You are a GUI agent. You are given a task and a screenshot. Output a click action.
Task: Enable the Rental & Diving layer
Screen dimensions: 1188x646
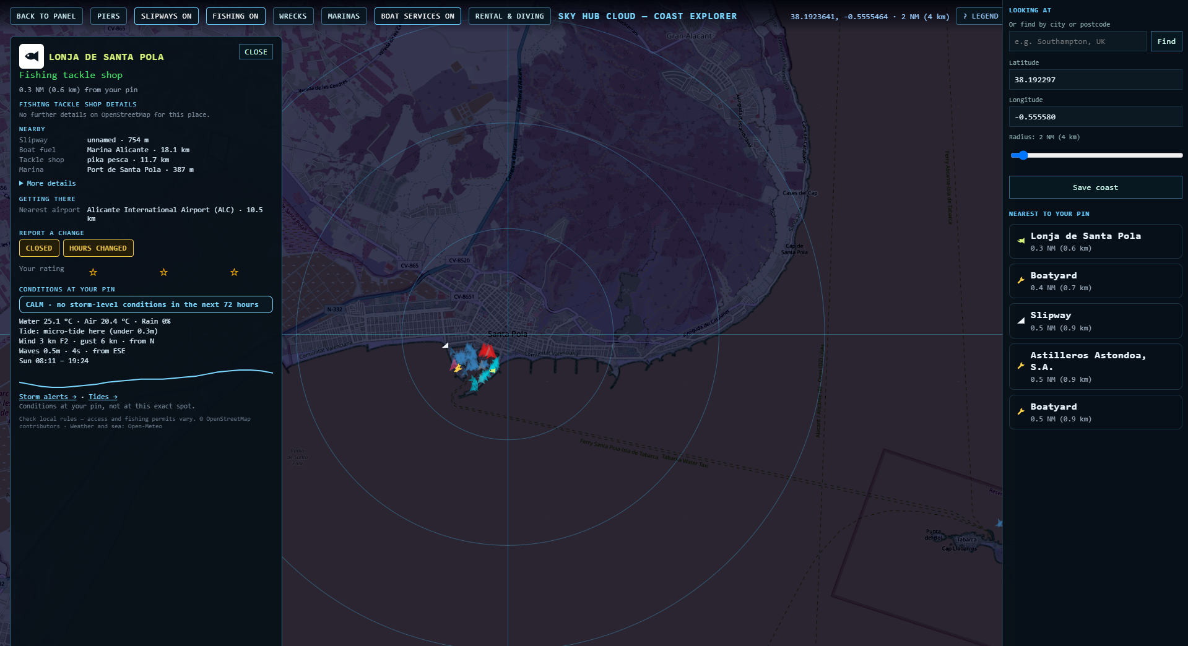point(509,16)
